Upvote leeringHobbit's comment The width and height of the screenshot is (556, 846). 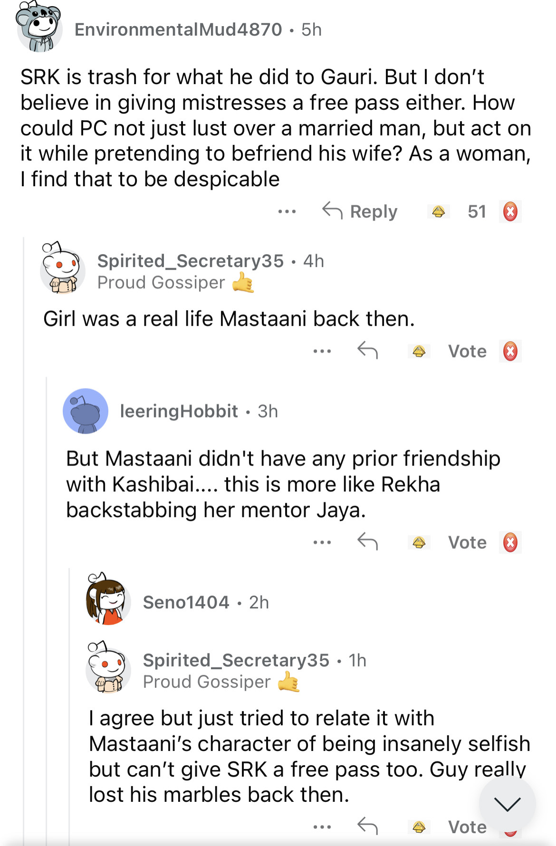419,542
